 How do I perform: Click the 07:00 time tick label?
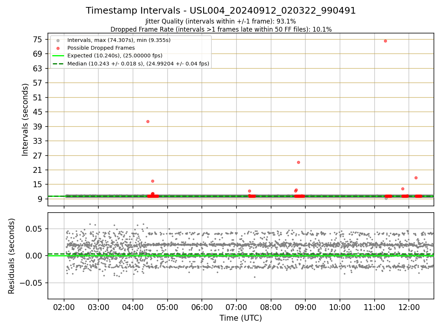click(x=236, y=307)
